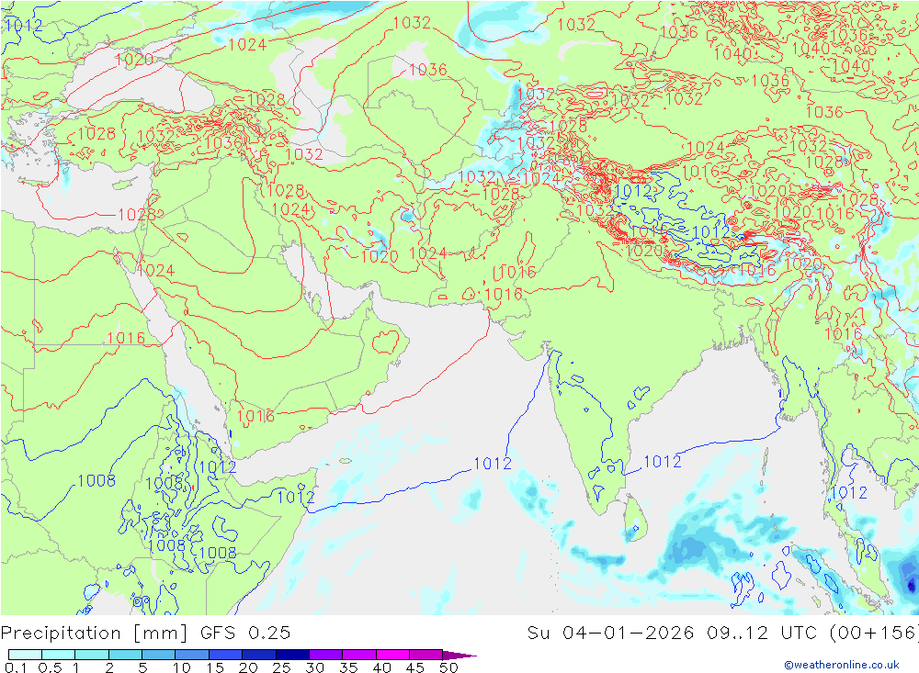Click the red '1016' label over Myanmar
Image resolution: width=919 pixels, height=673 pixels.
[x=844, y=334]
